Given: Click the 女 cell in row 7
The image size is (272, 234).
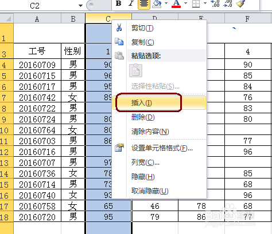Looking at the screenshot, I should (x=73, y=97).
